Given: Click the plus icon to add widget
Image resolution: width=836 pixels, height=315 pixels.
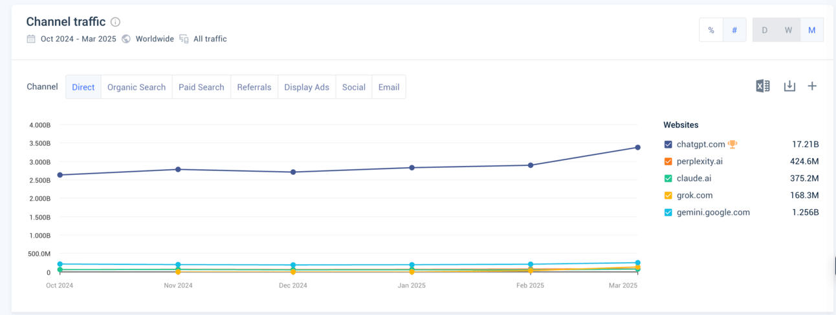Looking at the screenshot, I should [812, 86].
